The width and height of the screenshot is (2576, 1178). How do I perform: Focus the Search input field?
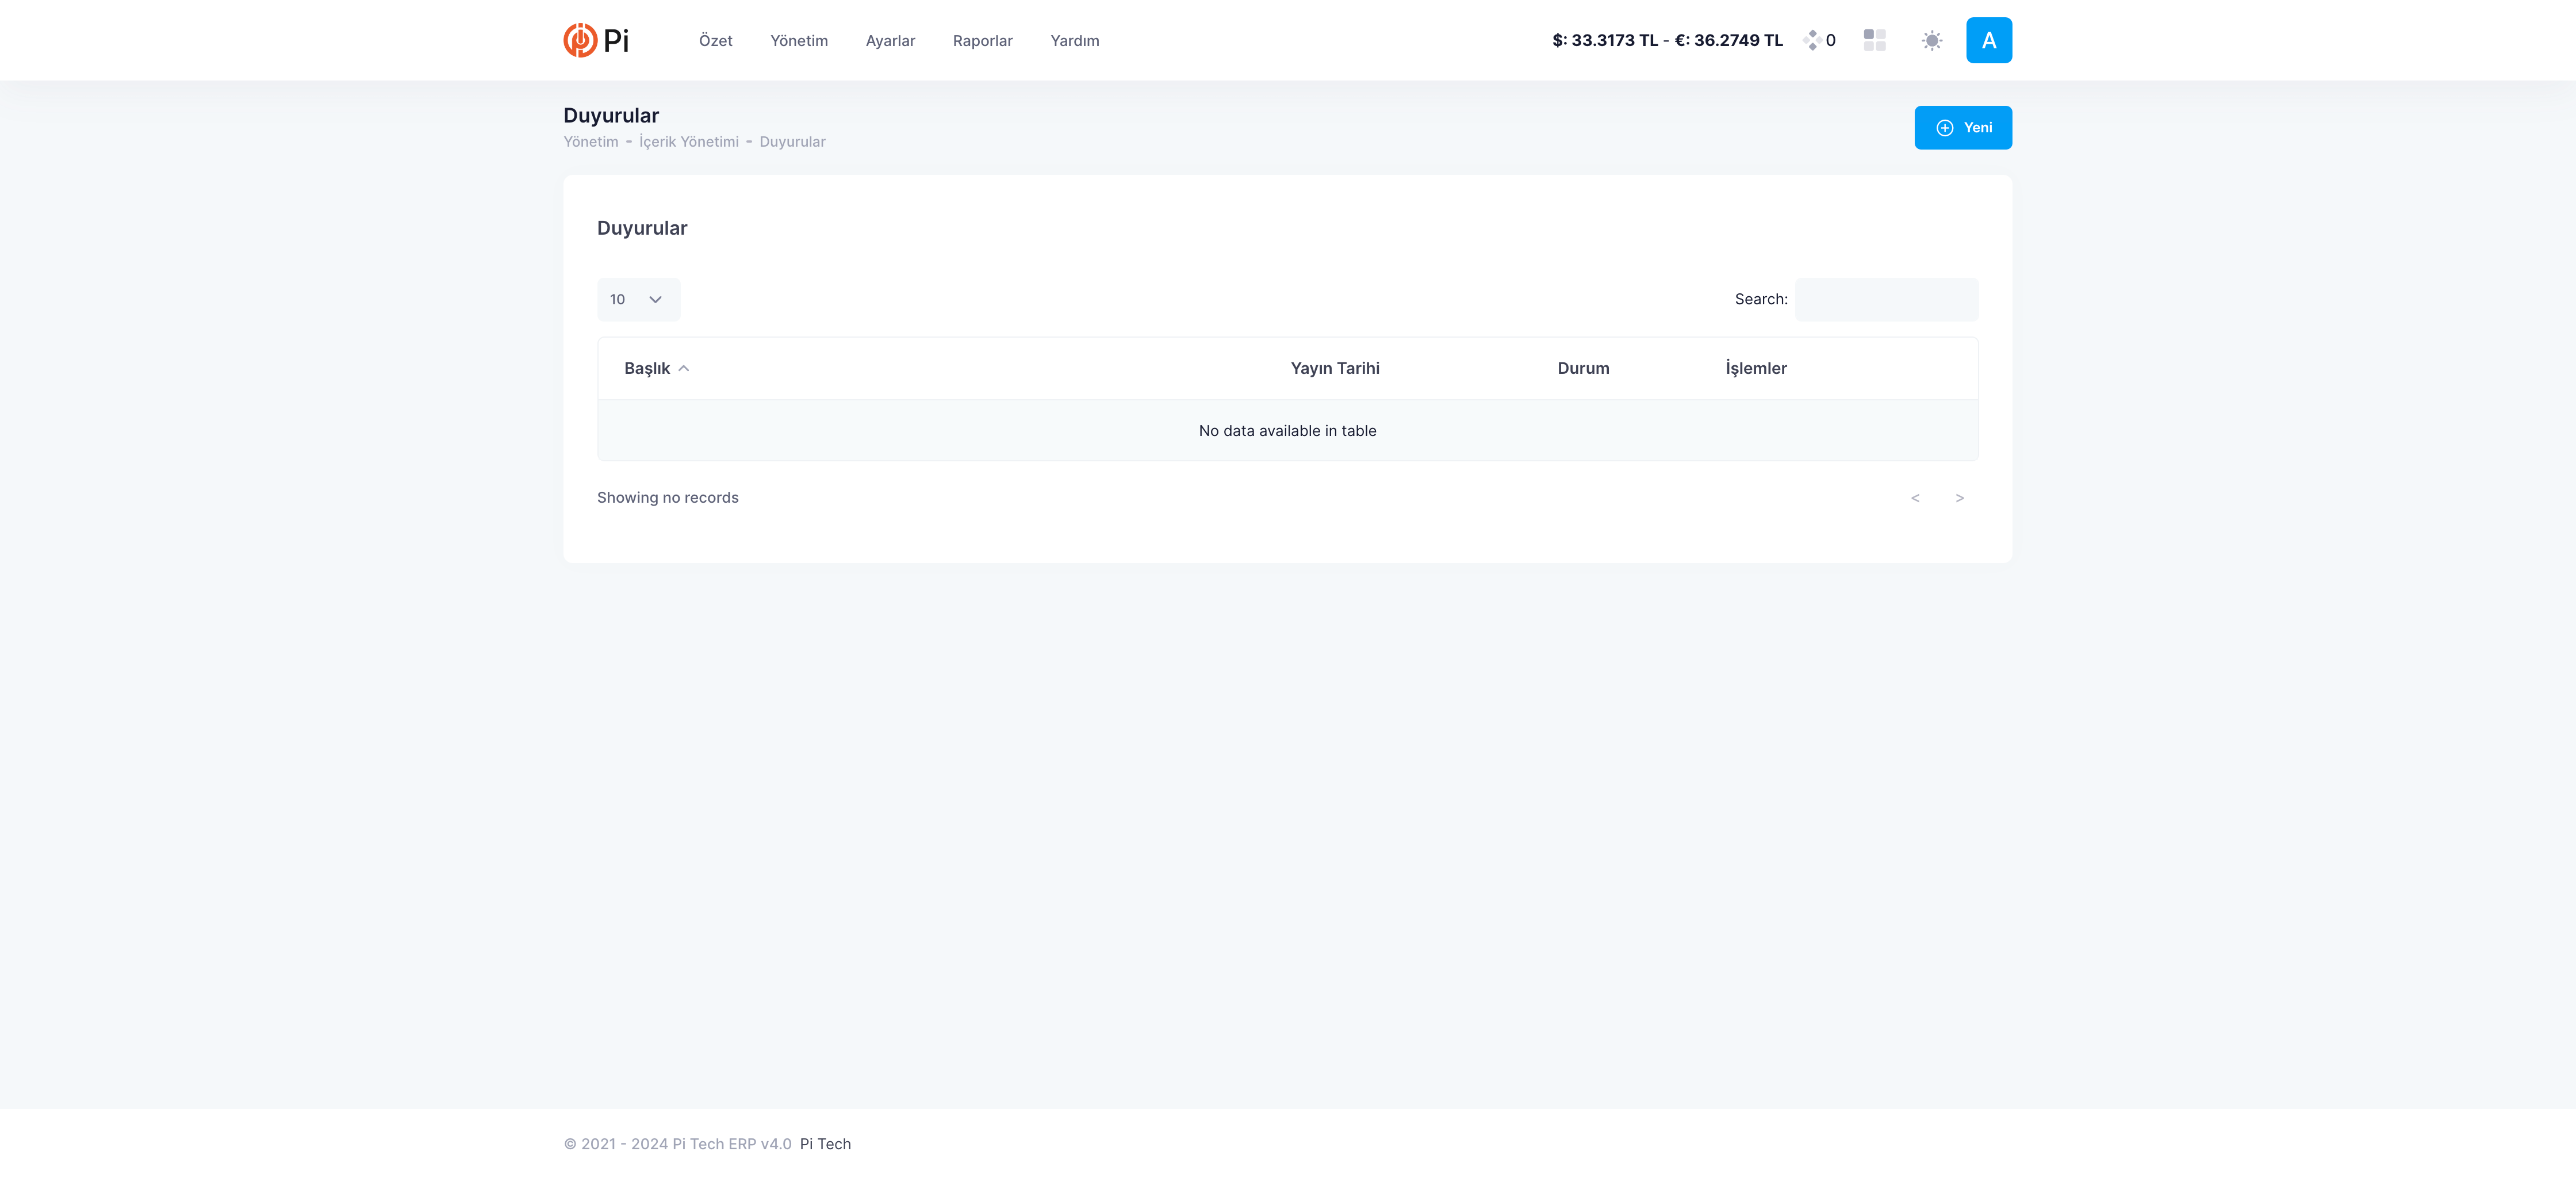coord(1886,300)
